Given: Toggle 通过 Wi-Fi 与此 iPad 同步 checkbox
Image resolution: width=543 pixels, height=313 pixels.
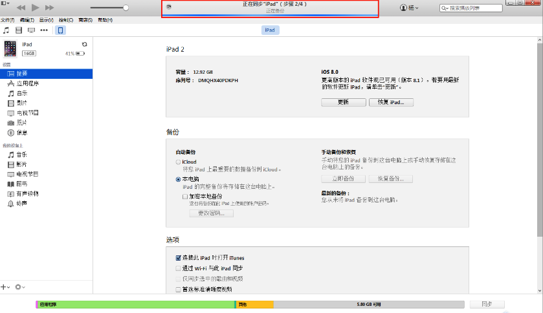Looking at the screenshot, I should point(179,268).
